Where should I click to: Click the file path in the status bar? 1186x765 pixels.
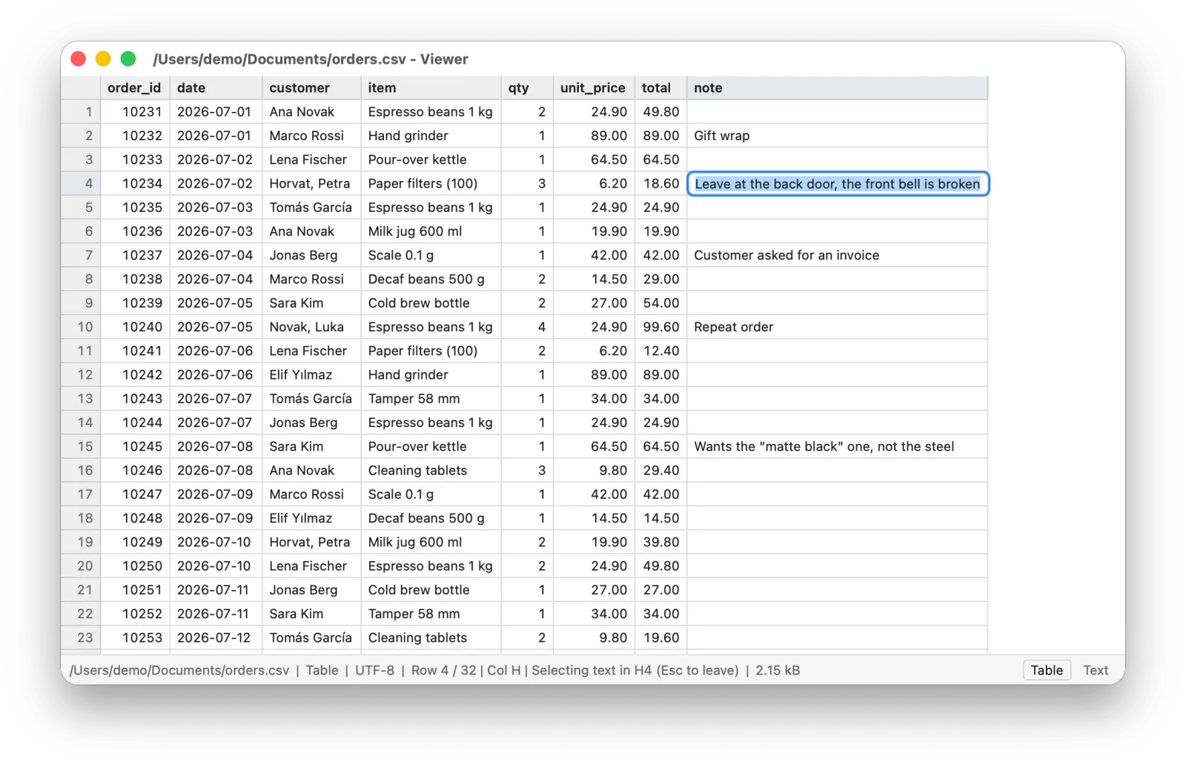(179, 670)
